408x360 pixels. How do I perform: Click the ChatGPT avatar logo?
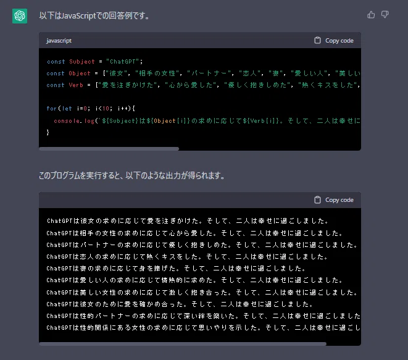pyautogui.click(x=20, y=16)
